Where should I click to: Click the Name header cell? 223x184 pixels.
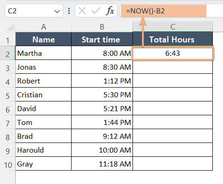pos(43,39)
